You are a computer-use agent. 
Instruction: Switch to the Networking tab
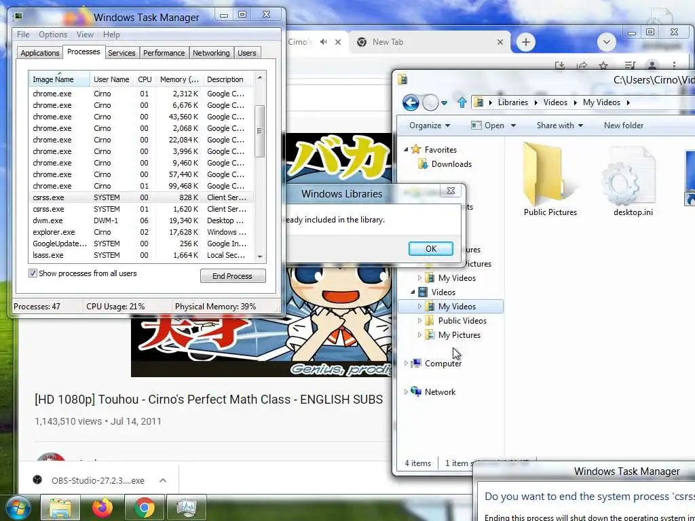pyautogui.click(x=211, y=53)
